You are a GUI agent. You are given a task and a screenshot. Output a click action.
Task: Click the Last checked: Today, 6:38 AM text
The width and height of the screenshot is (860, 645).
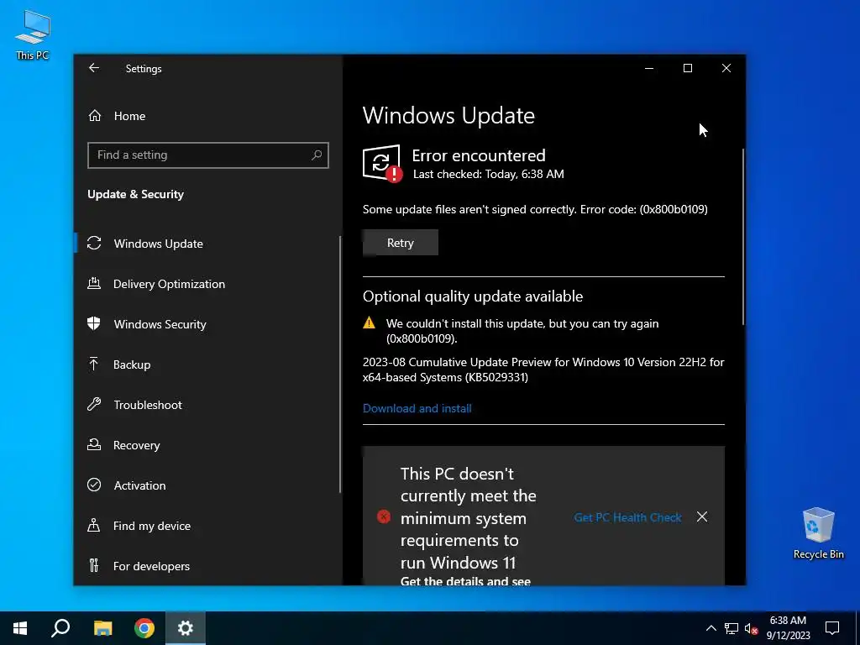tap(488, 175)
